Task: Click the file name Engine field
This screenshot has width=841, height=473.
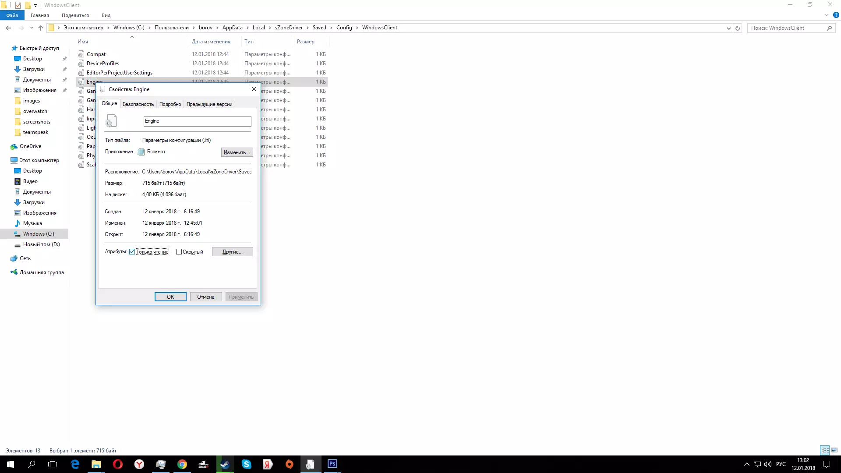Action: (197, 121)
